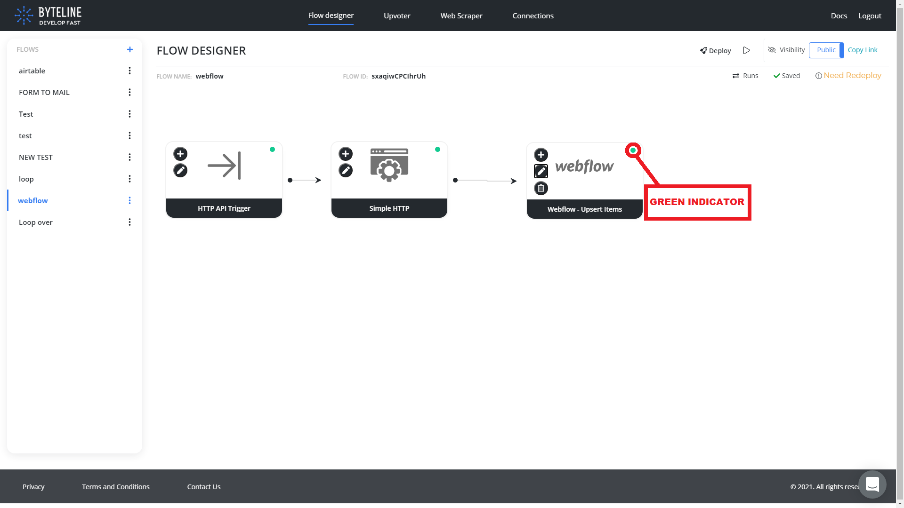Select the FORM TO MAIL flow

(44, 92)
